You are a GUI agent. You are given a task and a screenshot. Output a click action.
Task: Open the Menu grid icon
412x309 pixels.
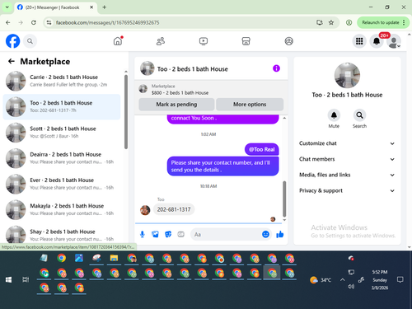point(359,41)
